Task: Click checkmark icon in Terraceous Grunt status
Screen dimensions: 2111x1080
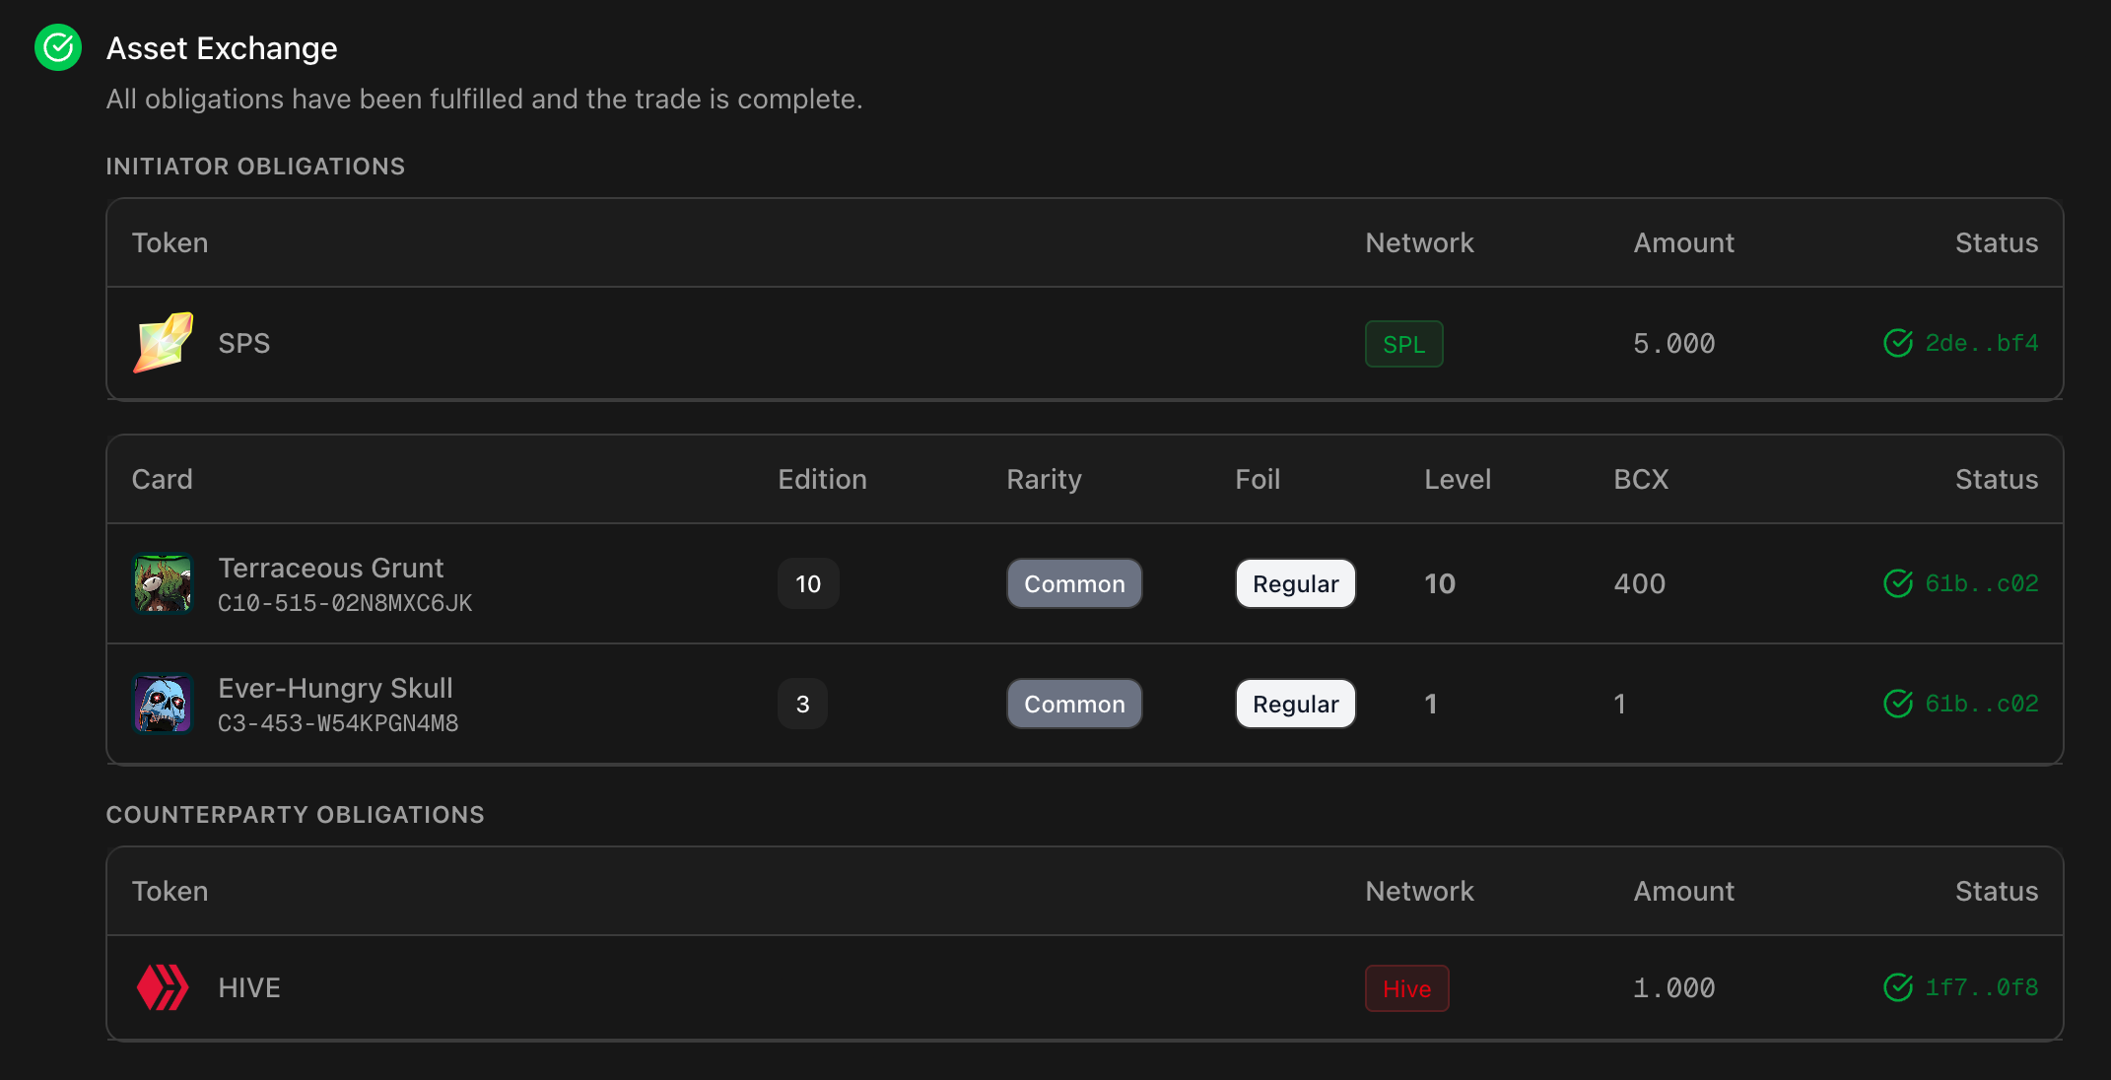Action: pos(1897,583)
